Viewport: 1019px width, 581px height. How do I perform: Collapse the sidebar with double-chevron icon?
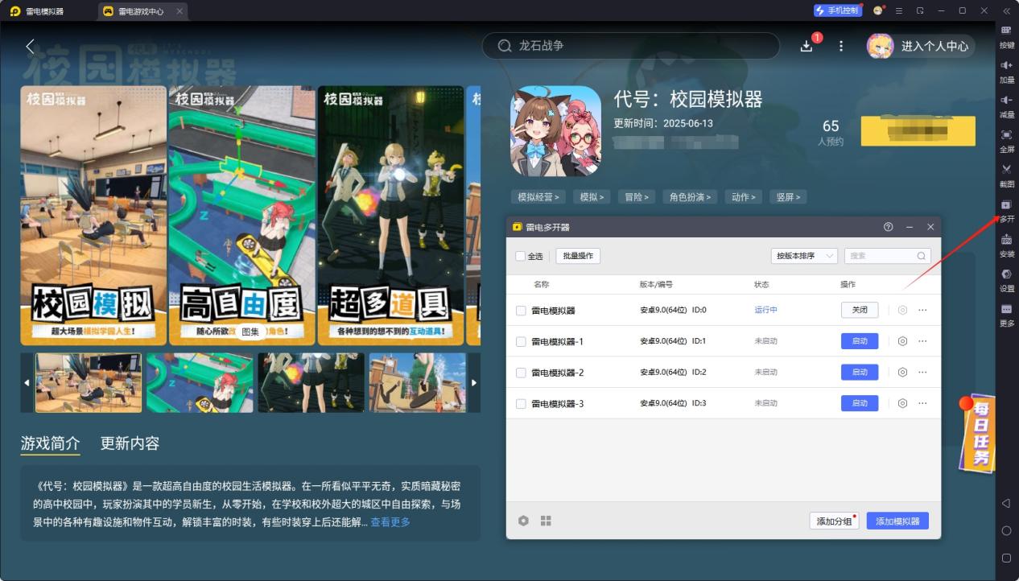click(x=1006, y=11)
